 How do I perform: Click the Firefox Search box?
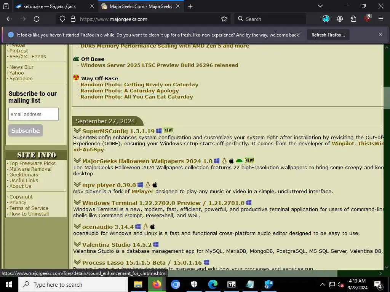(x=270, y=19)
